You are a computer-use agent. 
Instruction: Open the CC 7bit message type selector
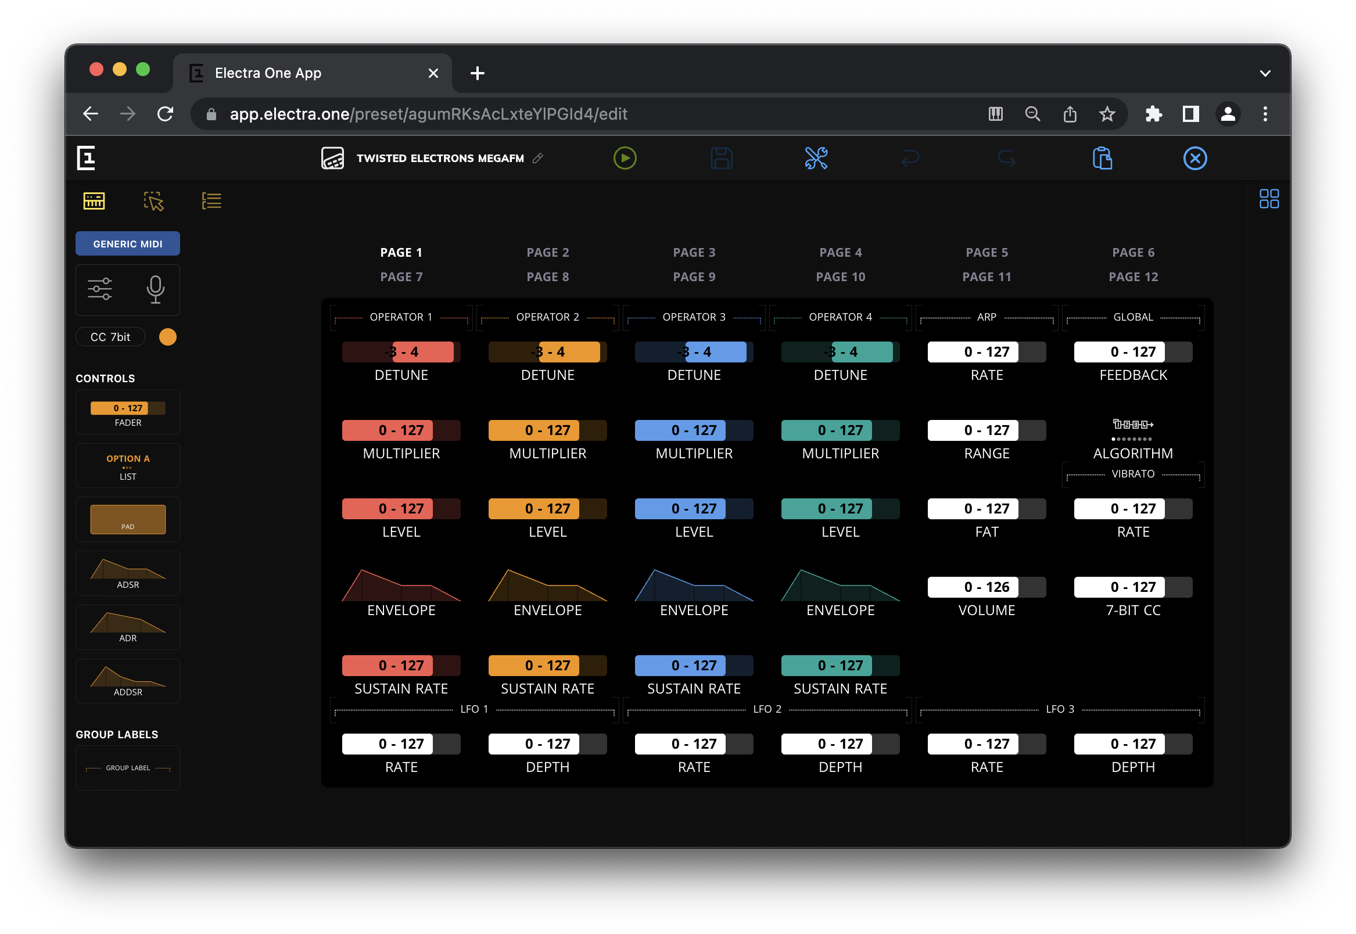[x=110, y=337]
